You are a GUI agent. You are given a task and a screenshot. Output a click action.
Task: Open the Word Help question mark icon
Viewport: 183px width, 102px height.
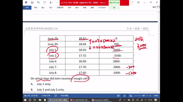coord(132,2)
